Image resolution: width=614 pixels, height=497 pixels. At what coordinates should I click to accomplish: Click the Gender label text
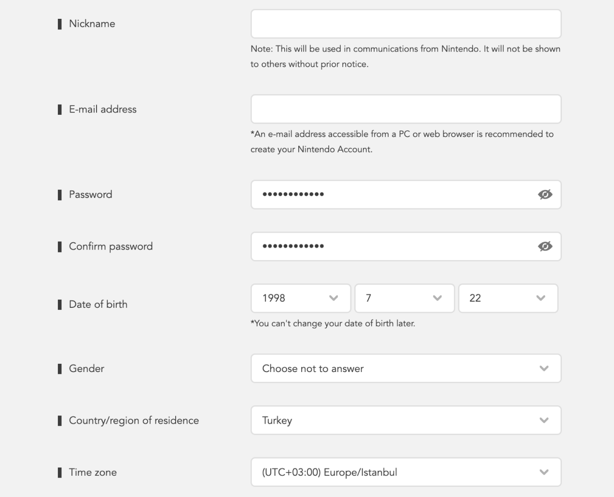pyautogui.click(x=86, y=369)
